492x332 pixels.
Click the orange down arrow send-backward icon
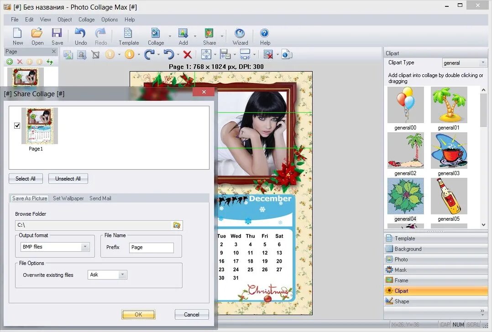[x=129, y=55]
